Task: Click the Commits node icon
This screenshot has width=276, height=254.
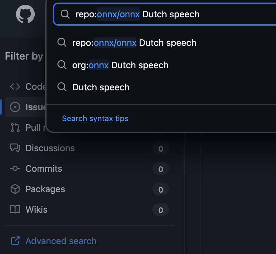Action: (15, 168)
